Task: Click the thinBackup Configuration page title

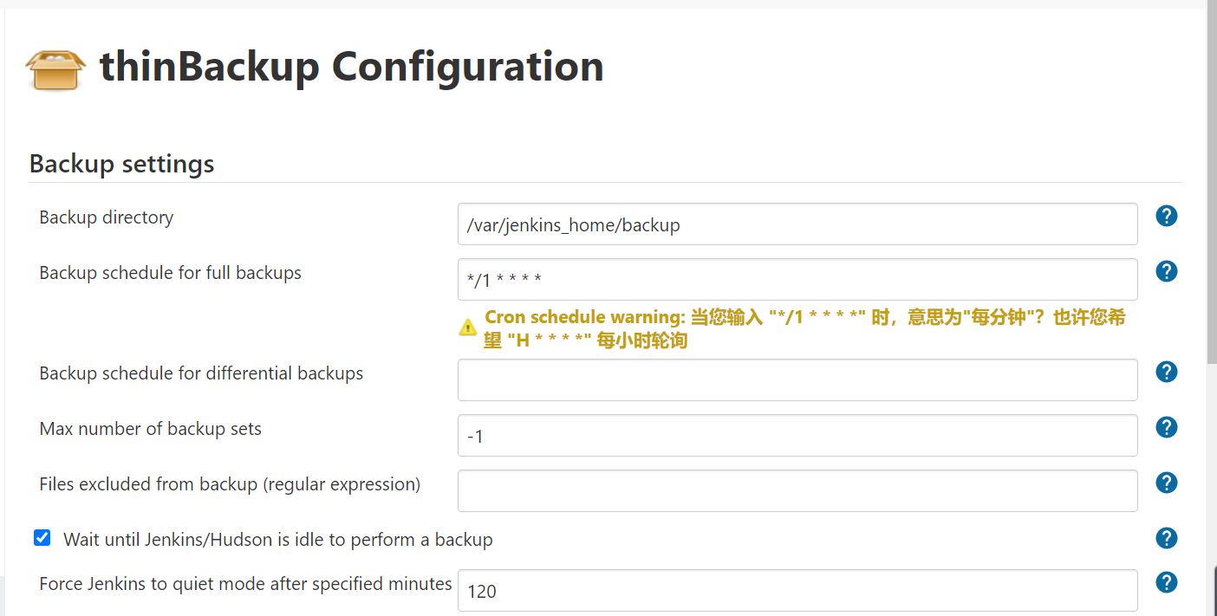Action: click(x=351, y=67)
